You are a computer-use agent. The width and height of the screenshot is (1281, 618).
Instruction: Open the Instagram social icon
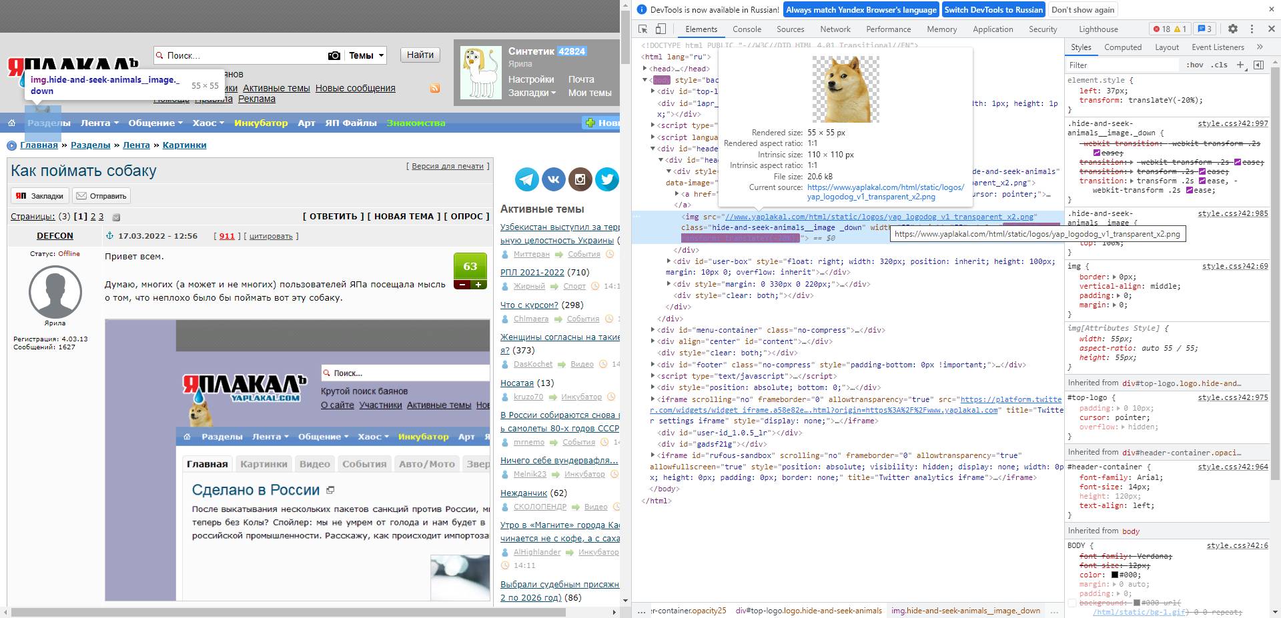580,179
